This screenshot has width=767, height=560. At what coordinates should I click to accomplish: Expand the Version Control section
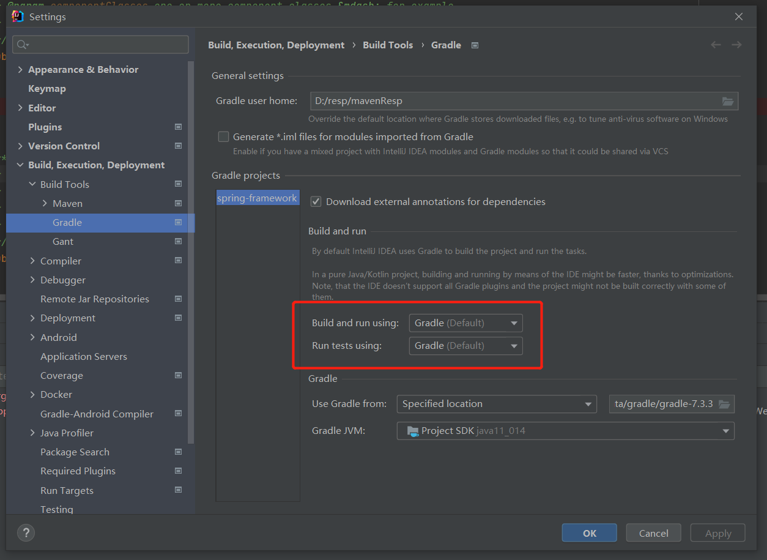20,146
